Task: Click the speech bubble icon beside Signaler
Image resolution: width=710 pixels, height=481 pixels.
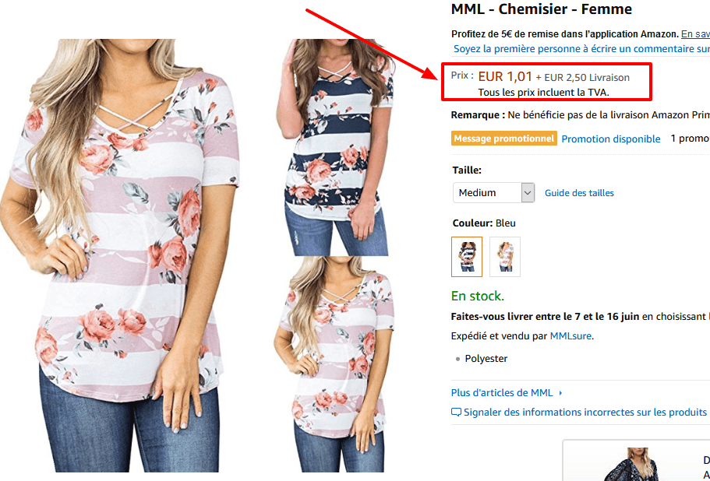Action: point(457,412)
